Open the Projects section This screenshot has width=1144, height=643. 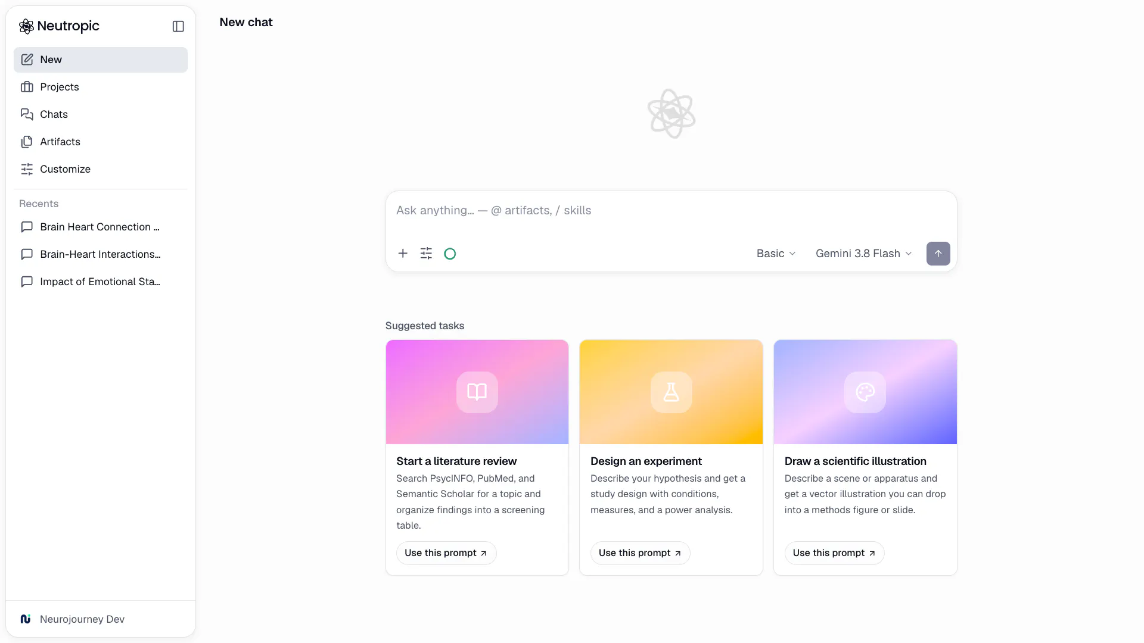coord(101,87)
